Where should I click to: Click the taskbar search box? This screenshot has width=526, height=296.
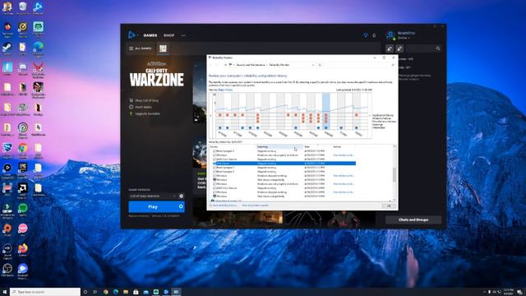45,292
